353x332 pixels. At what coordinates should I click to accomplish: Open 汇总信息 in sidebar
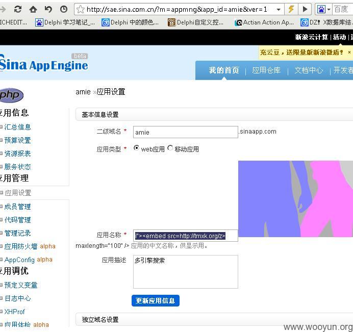(17, 127)
